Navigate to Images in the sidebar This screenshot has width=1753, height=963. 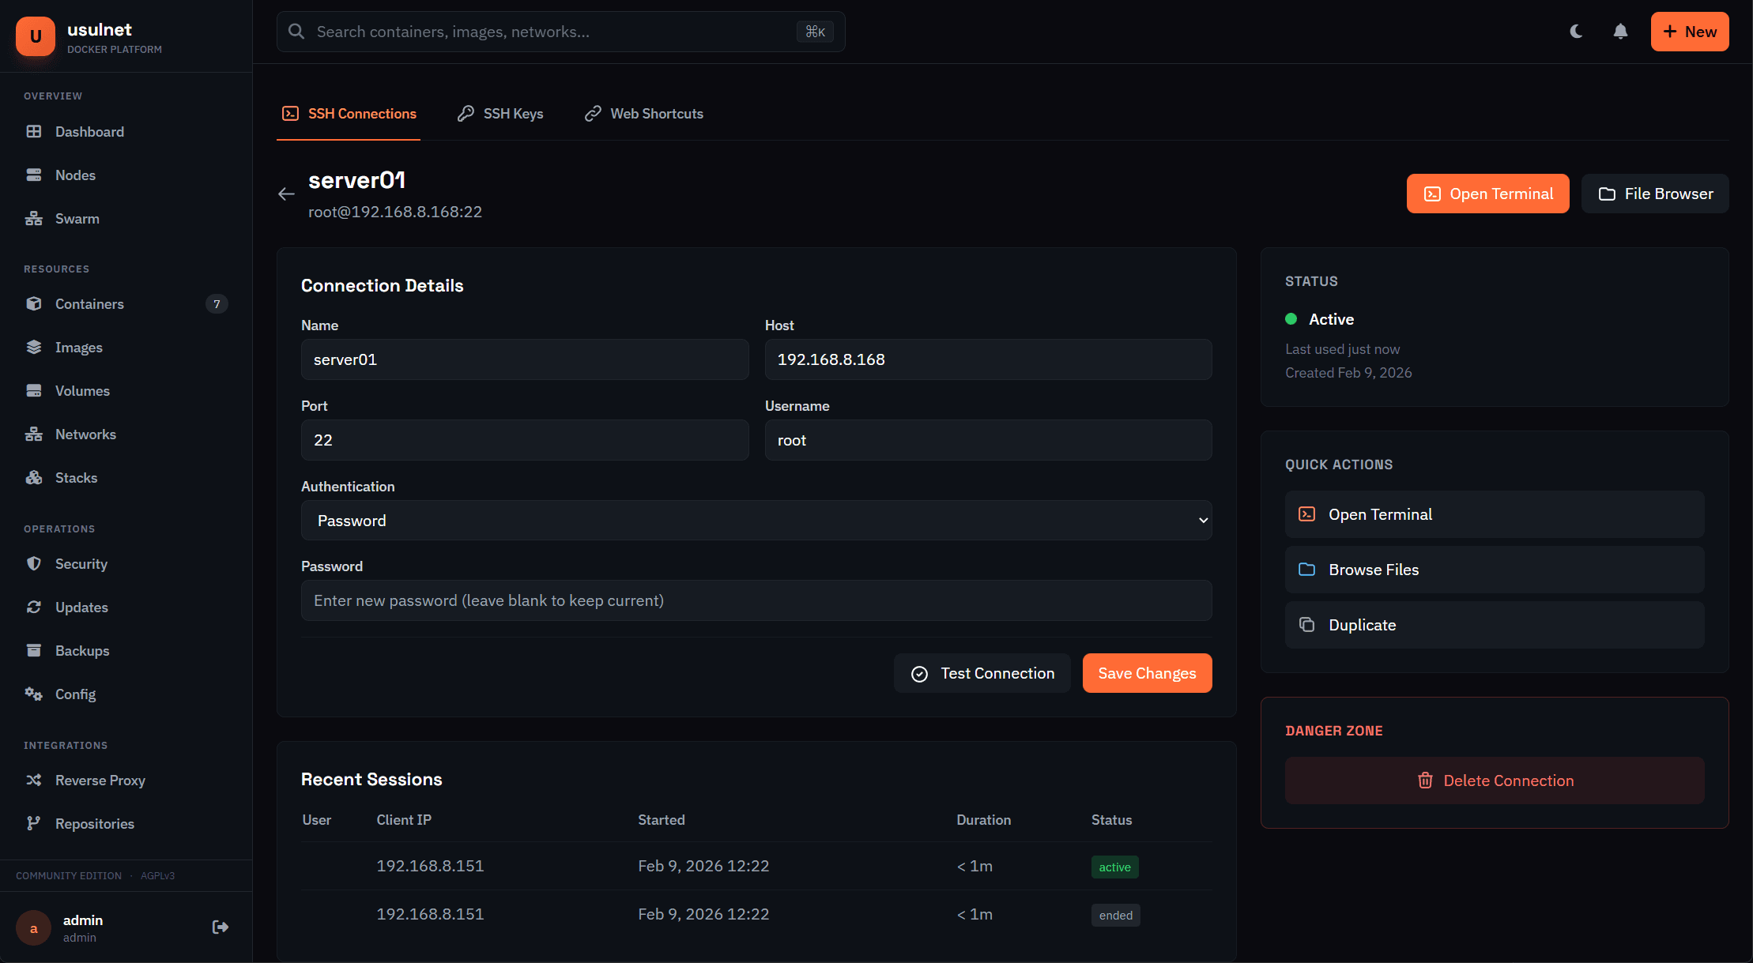[x=79, y=347]
